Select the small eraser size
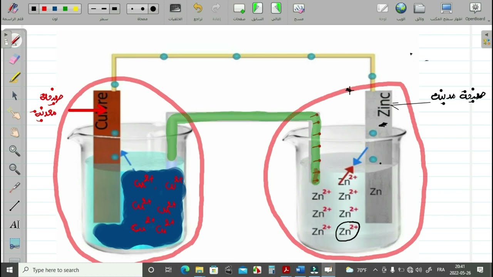 pos(132,8)
